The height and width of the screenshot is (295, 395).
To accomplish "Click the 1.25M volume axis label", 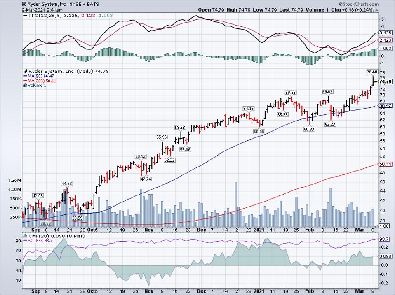I will click(x=15, y=181).
